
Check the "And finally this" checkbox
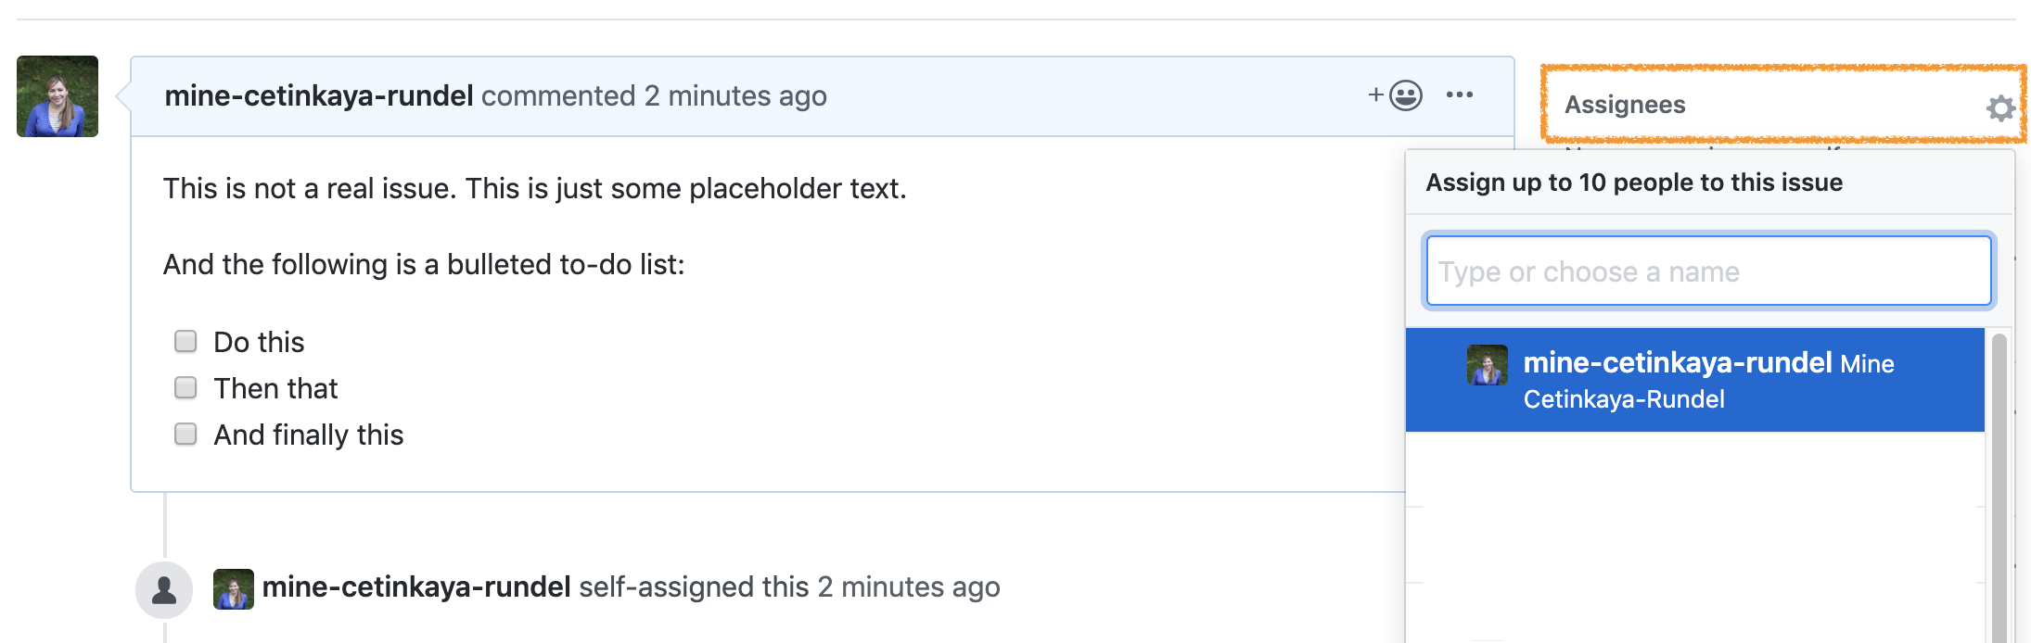point(185,434)
